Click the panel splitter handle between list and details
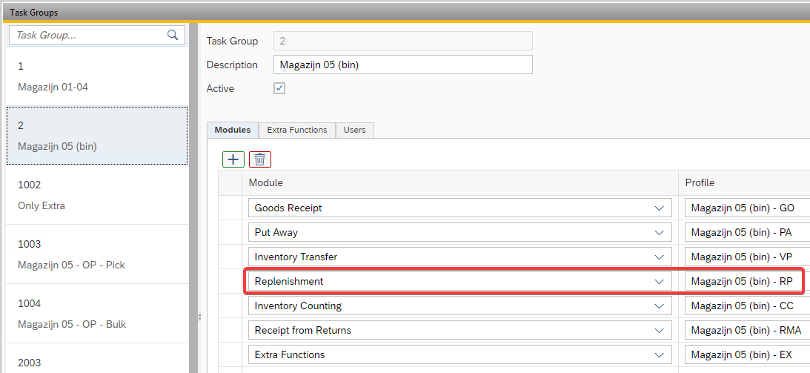The height and width of the screenshot is (373, 810). (198, 317)
